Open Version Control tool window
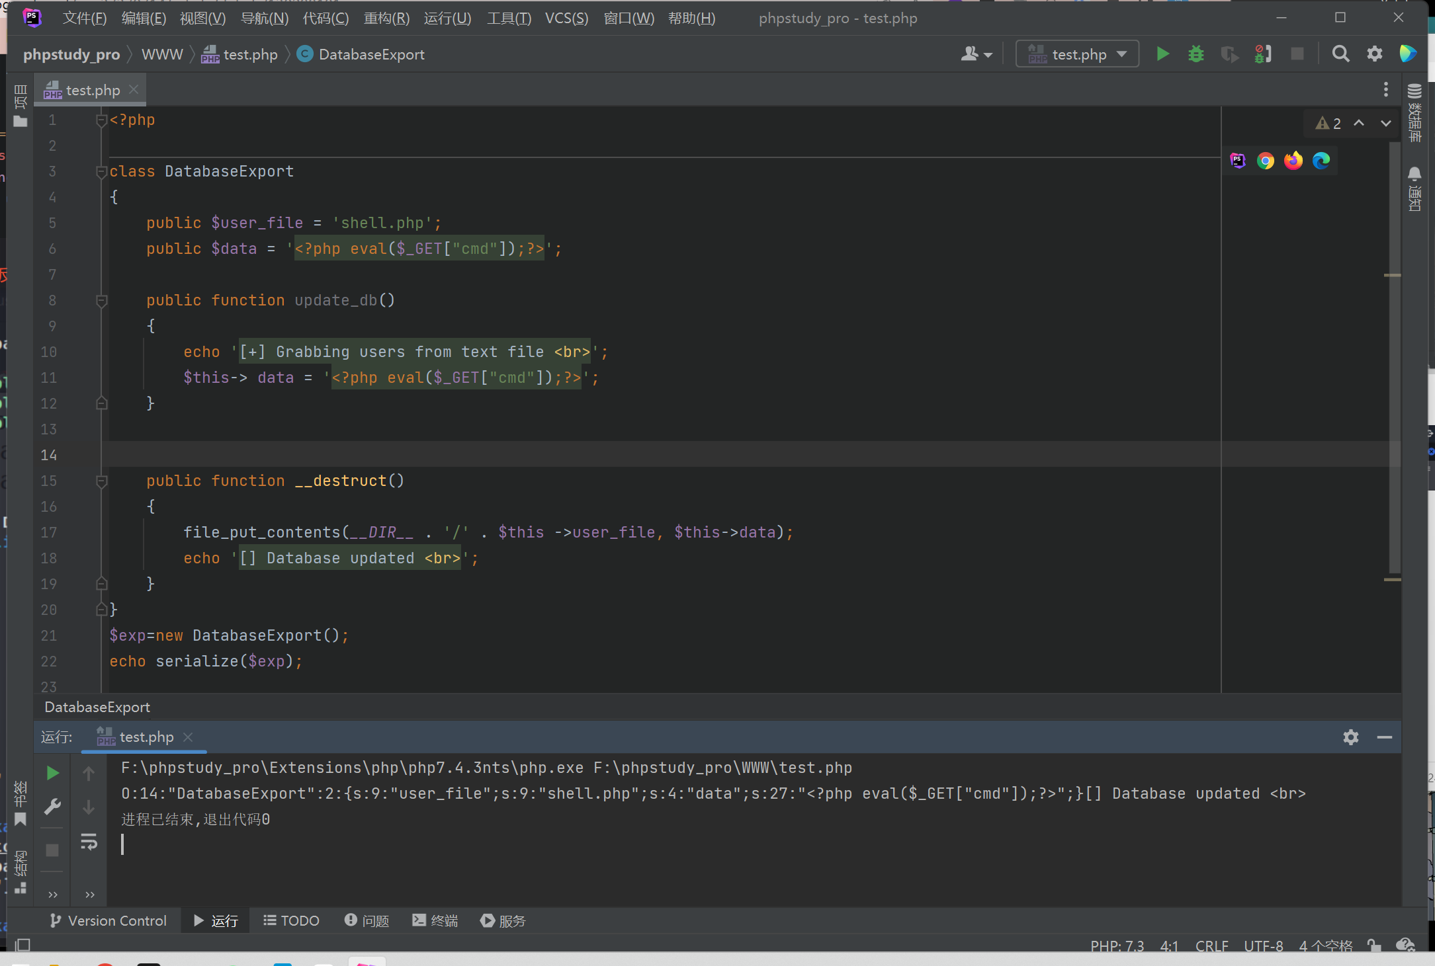 (108, 920)
